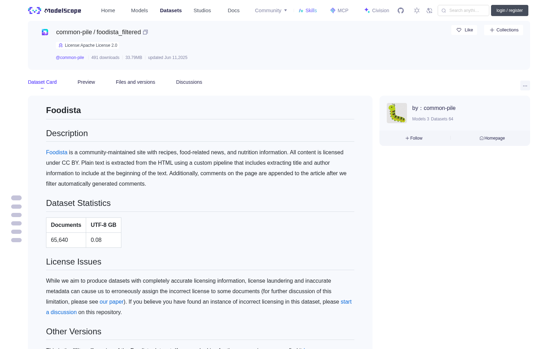Click the 'UTF-8 GB' table header cell
Screen dimensions: 558x349
point(104,225)
